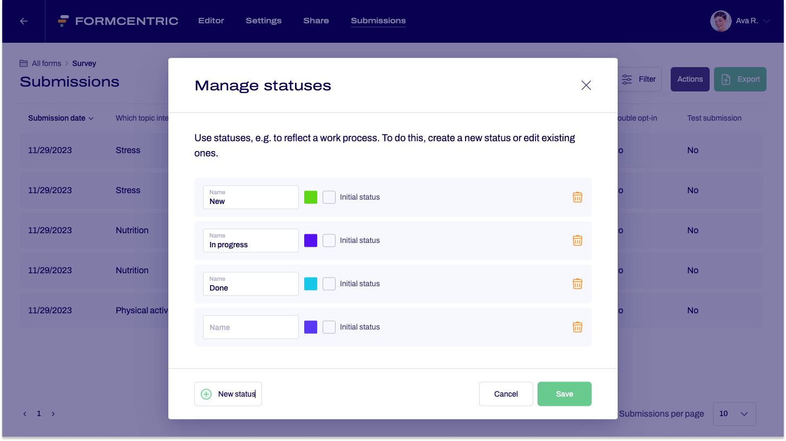Open the Submissions per page dropdown
The width and height of the screenshot is (786, 441).
point(734,413)
